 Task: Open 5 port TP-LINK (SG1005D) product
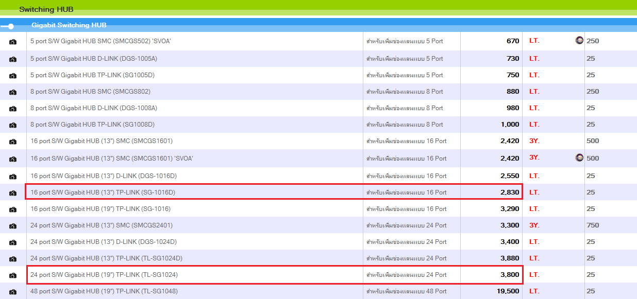coord(92,75)
